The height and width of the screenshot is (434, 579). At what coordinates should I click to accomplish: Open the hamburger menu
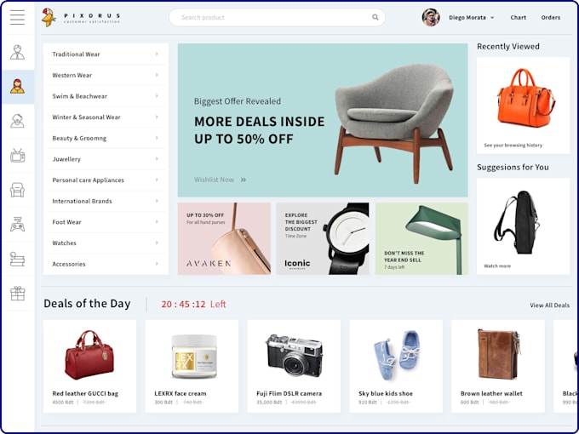(17, 17)
